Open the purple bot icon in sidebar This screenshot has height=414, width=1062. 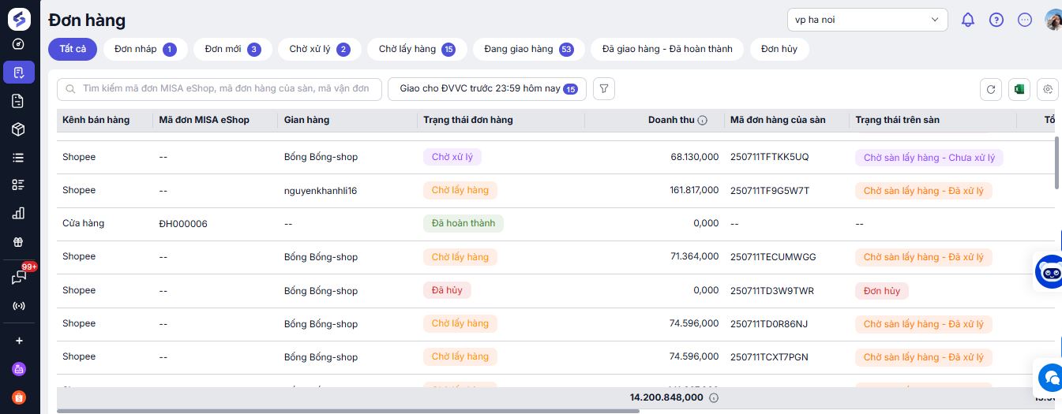[19, 368]
